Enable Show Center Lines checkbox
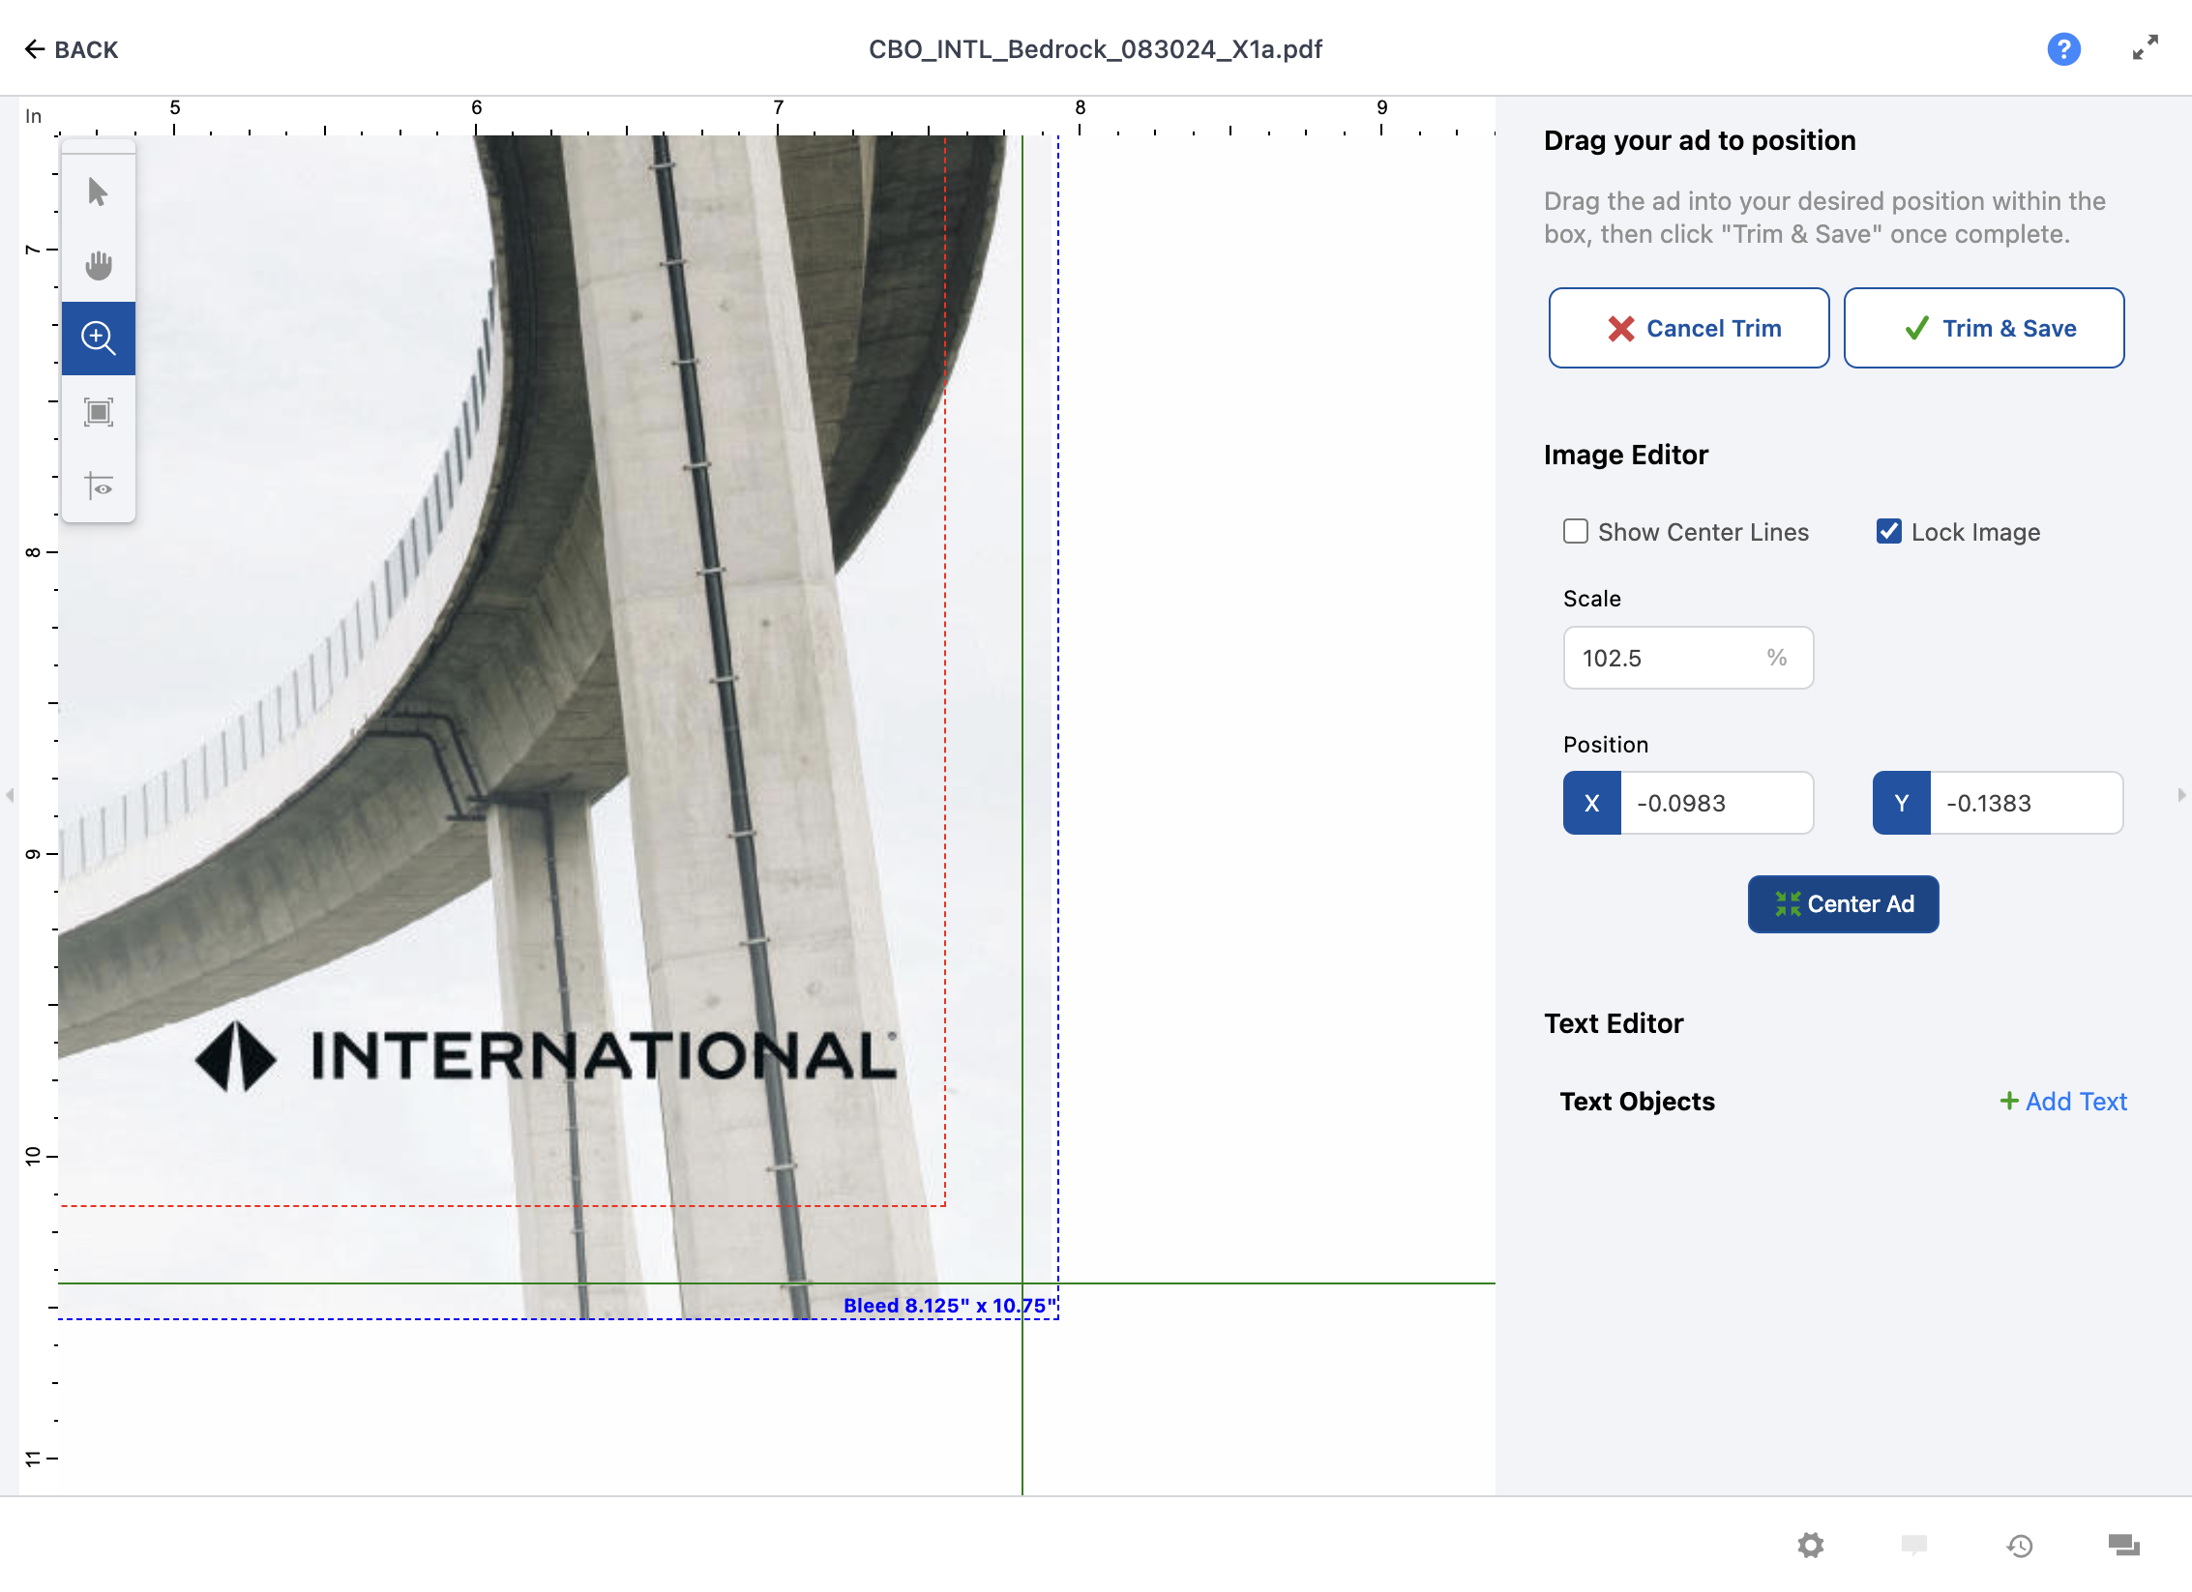 [x=1575, y=532]
